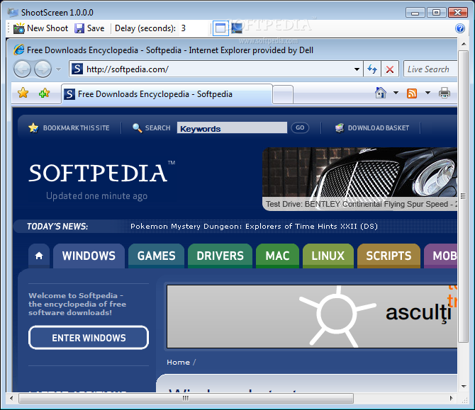475x410 pixels.
Task: Click the New Shoot text label
Action: 47,28
